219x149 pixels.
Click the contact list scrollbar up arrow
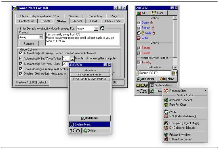175,18
